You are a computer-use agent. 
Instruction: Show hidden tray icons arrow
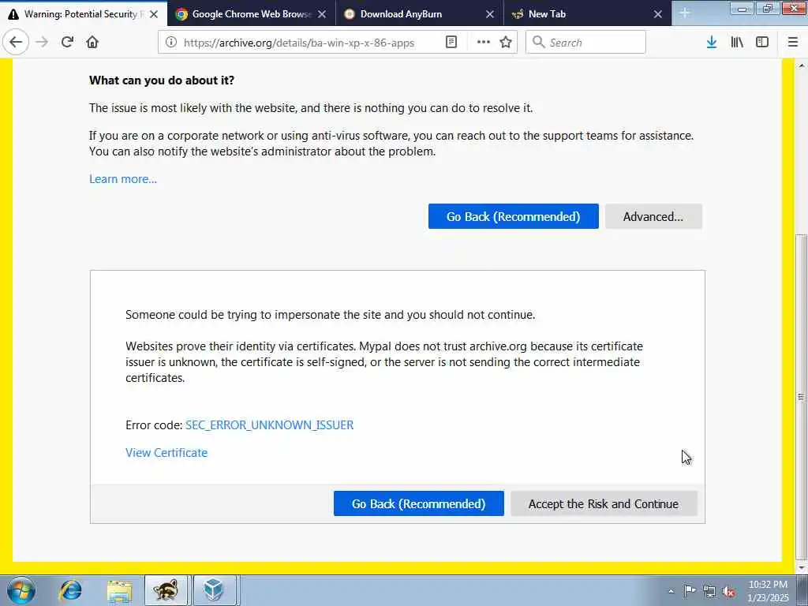coord(671,591)
